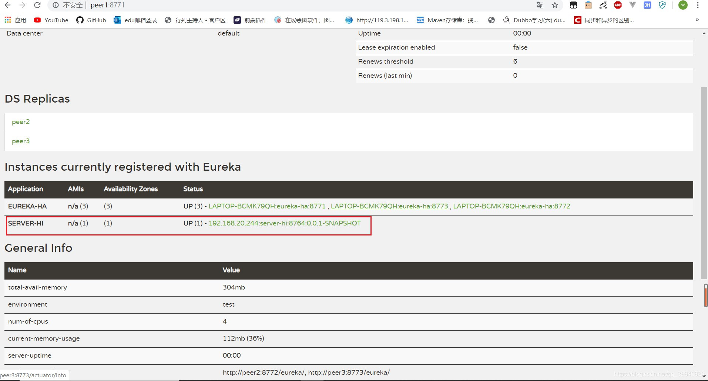This screenshot has height=381, width=708.
Task: Reload the peer1:8771 page
Action: coord(37,5)
